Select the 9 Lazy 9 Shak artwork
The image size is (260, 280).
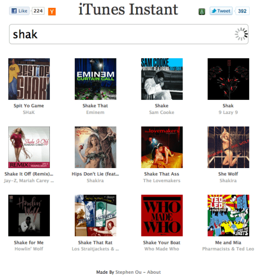[x=228, y=79]
